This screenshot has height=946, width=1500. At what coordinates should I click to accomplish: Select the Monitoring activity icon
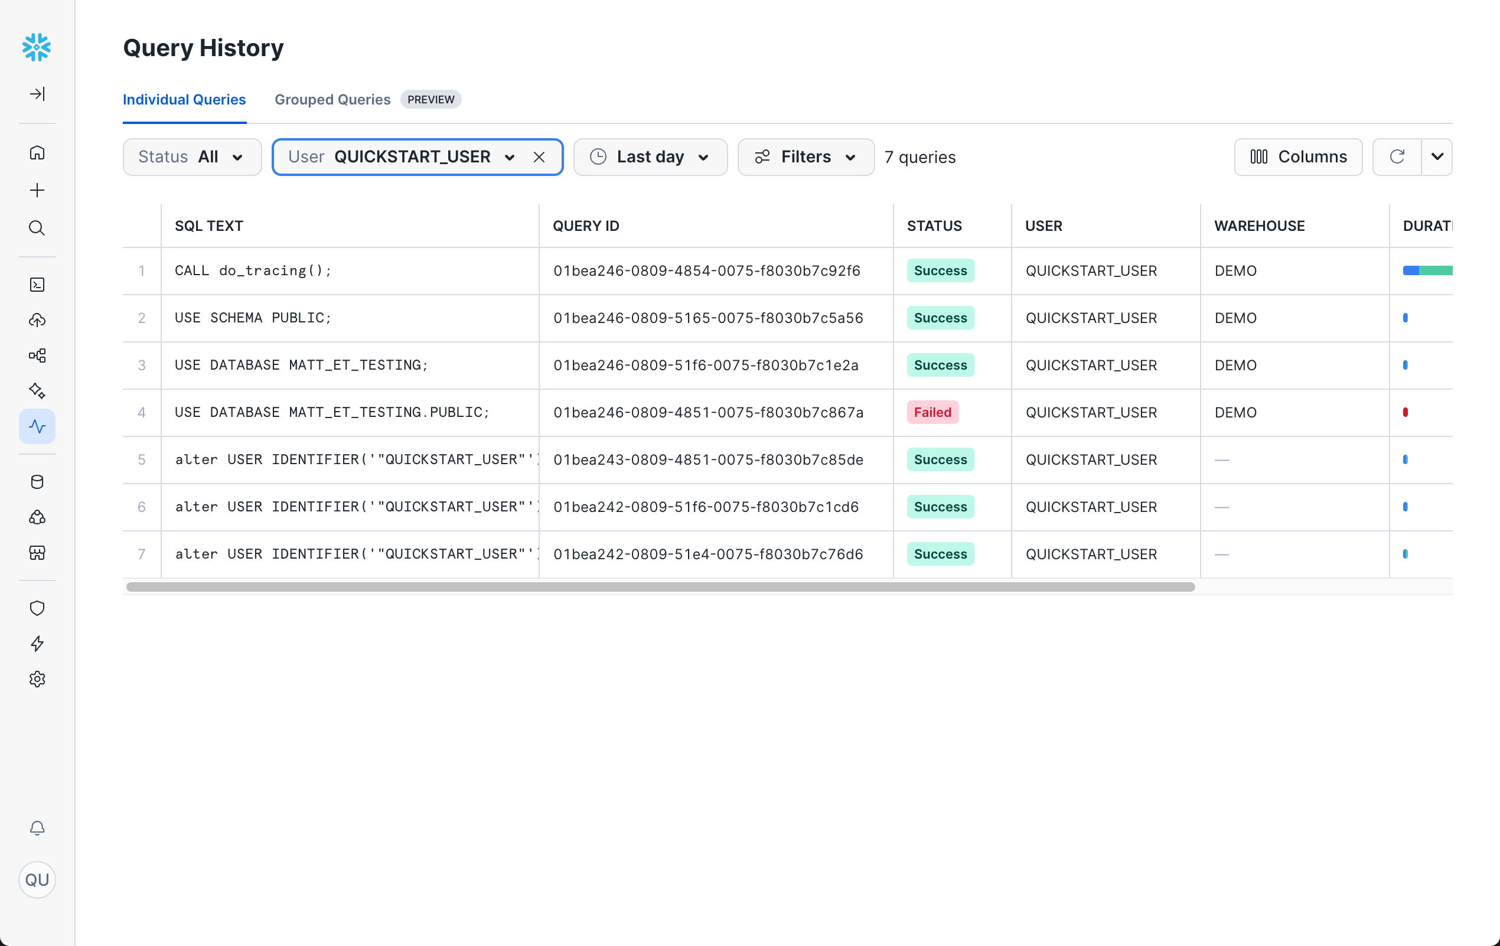click(37, 426)
